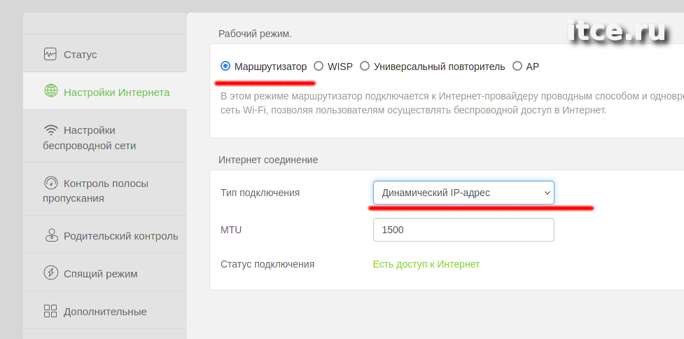Click the bandwidth gauge icon

(x=51, y=182)
